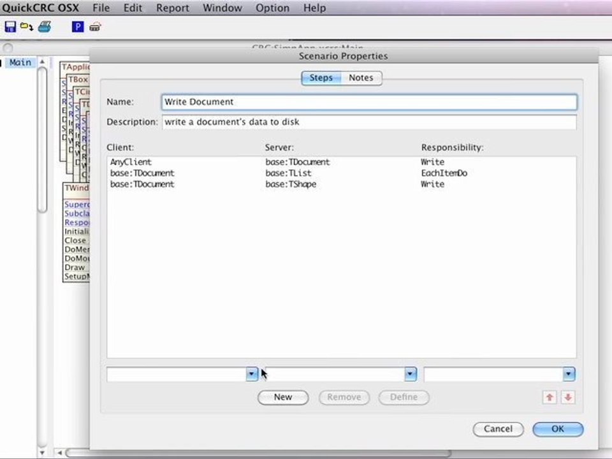612x459 pixels.
Task: Click the blue P toolbar icon
Action: point(78,27)
